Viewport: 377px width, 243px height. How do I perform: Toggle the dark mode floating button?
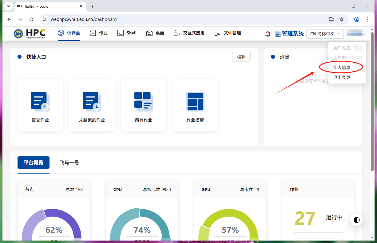coord(356,220)
